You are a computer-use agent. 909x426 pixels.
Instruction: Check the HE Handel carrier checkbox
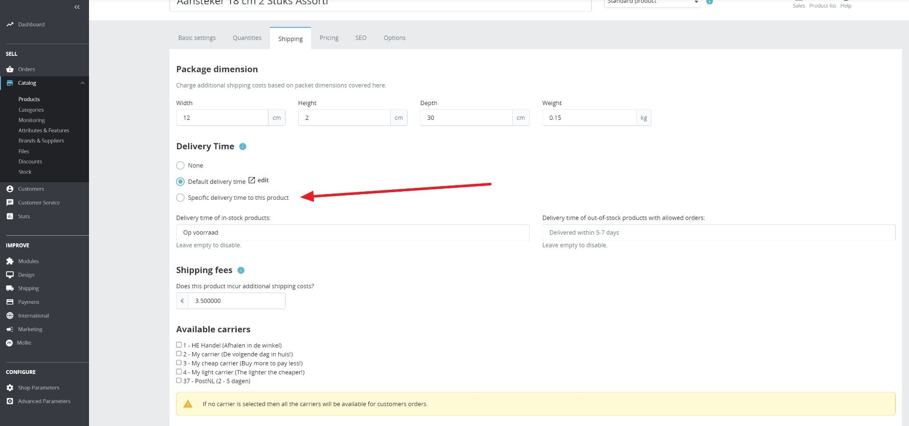[179, 345]
